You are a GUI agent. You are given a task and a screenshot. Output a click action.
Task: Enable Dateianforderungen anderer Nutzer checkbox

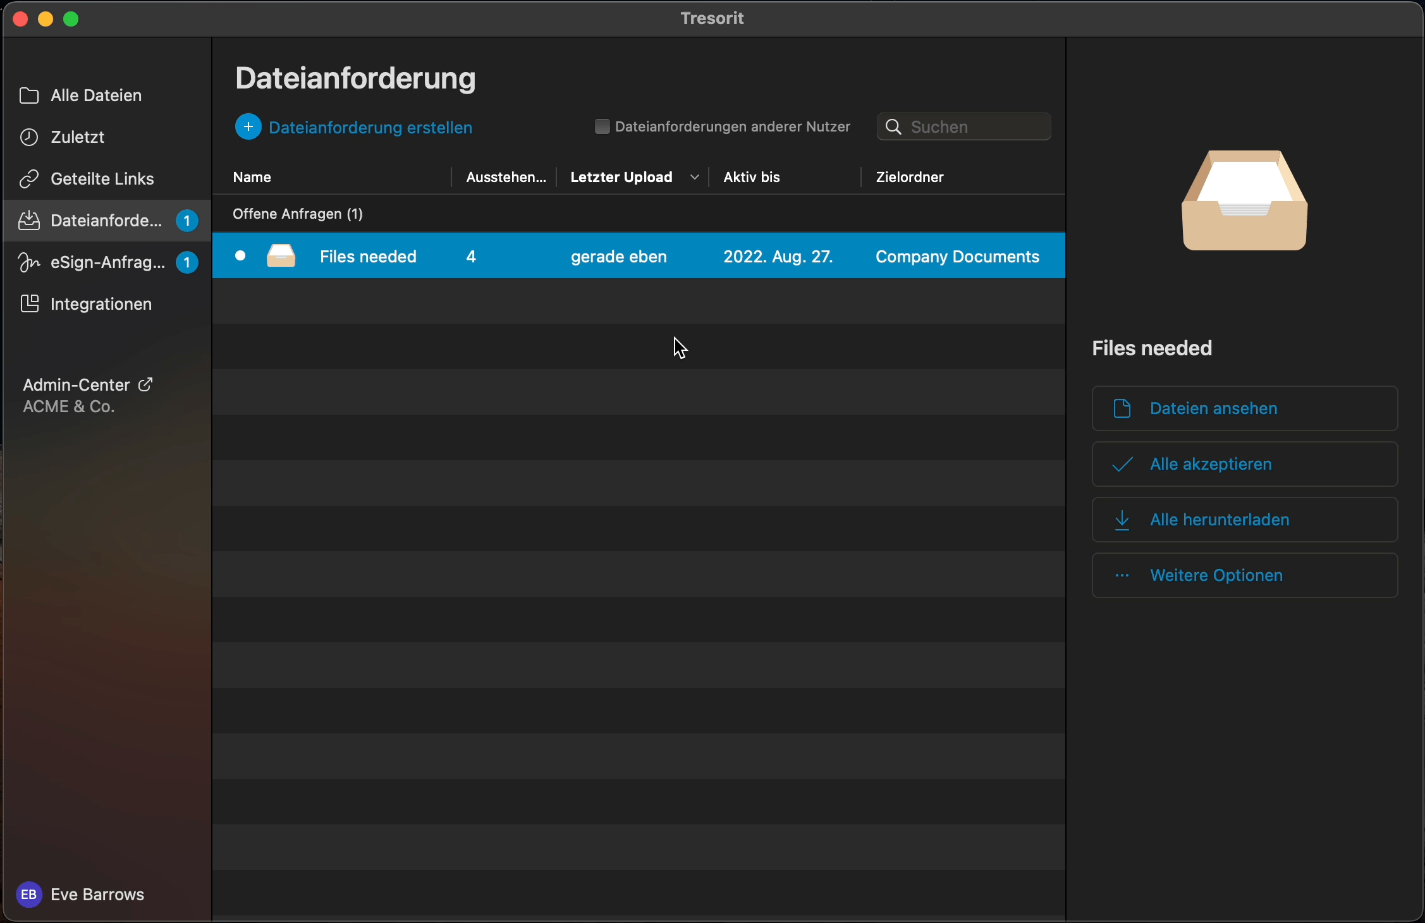tap(602, 126)
